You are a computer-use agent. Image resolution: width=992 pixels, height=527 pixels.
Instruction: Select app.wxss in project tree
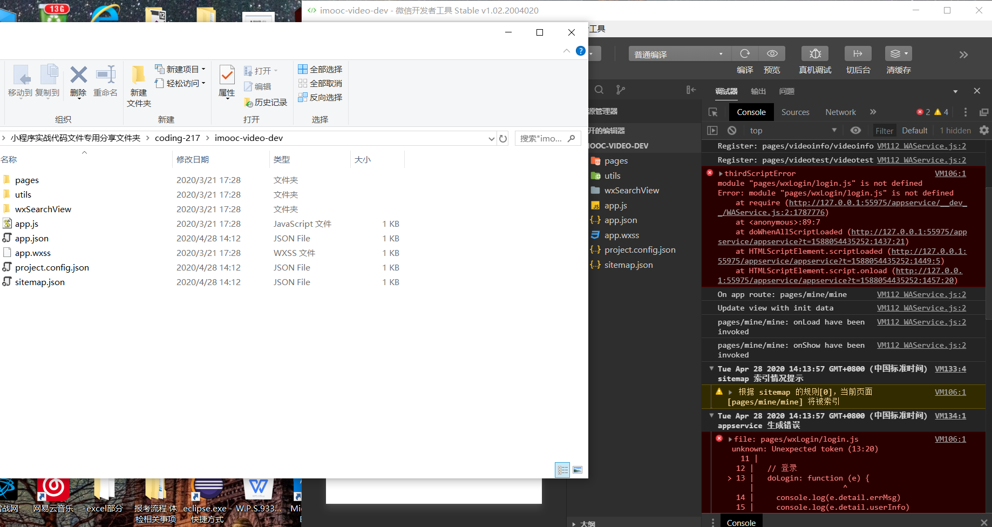click(621, 235)
